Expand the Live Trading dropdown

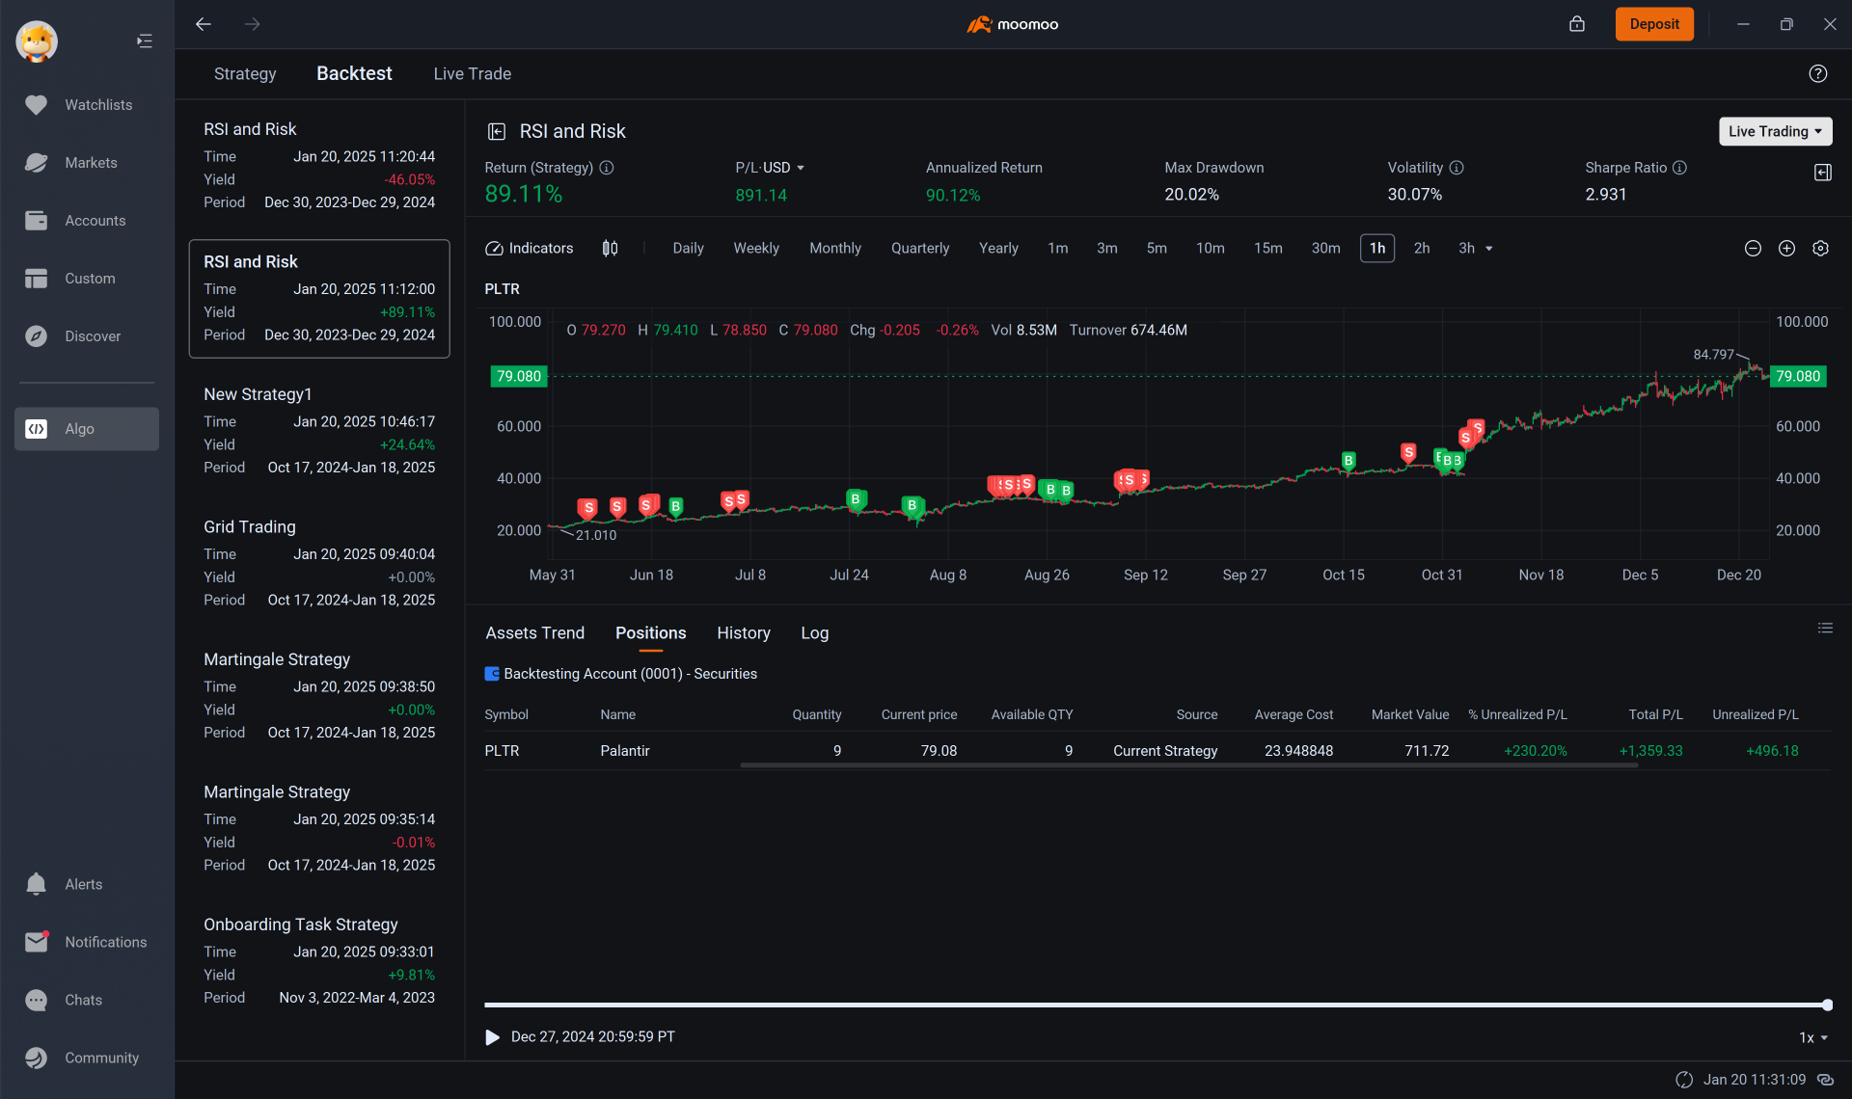click(1775, 131)
